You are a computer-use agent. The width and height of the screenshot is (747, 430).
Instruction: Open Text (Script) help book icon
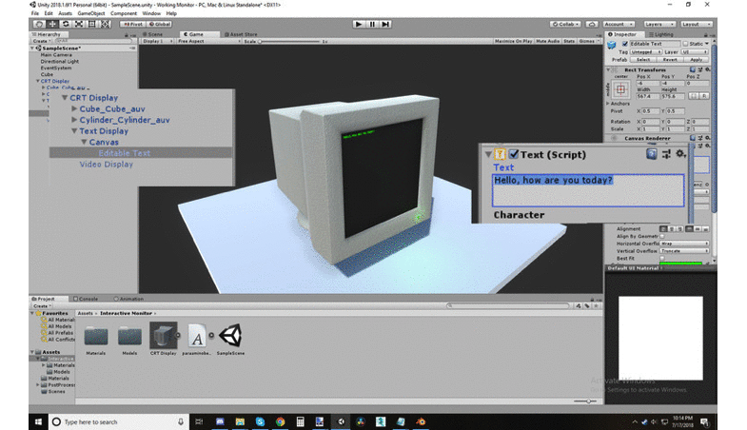tap(651, 154)
